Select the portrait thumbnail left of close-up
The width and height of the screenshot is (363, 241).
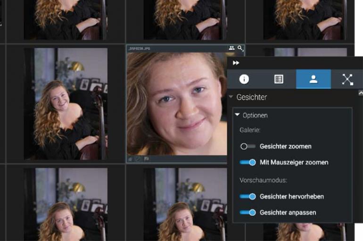point(66,104)
